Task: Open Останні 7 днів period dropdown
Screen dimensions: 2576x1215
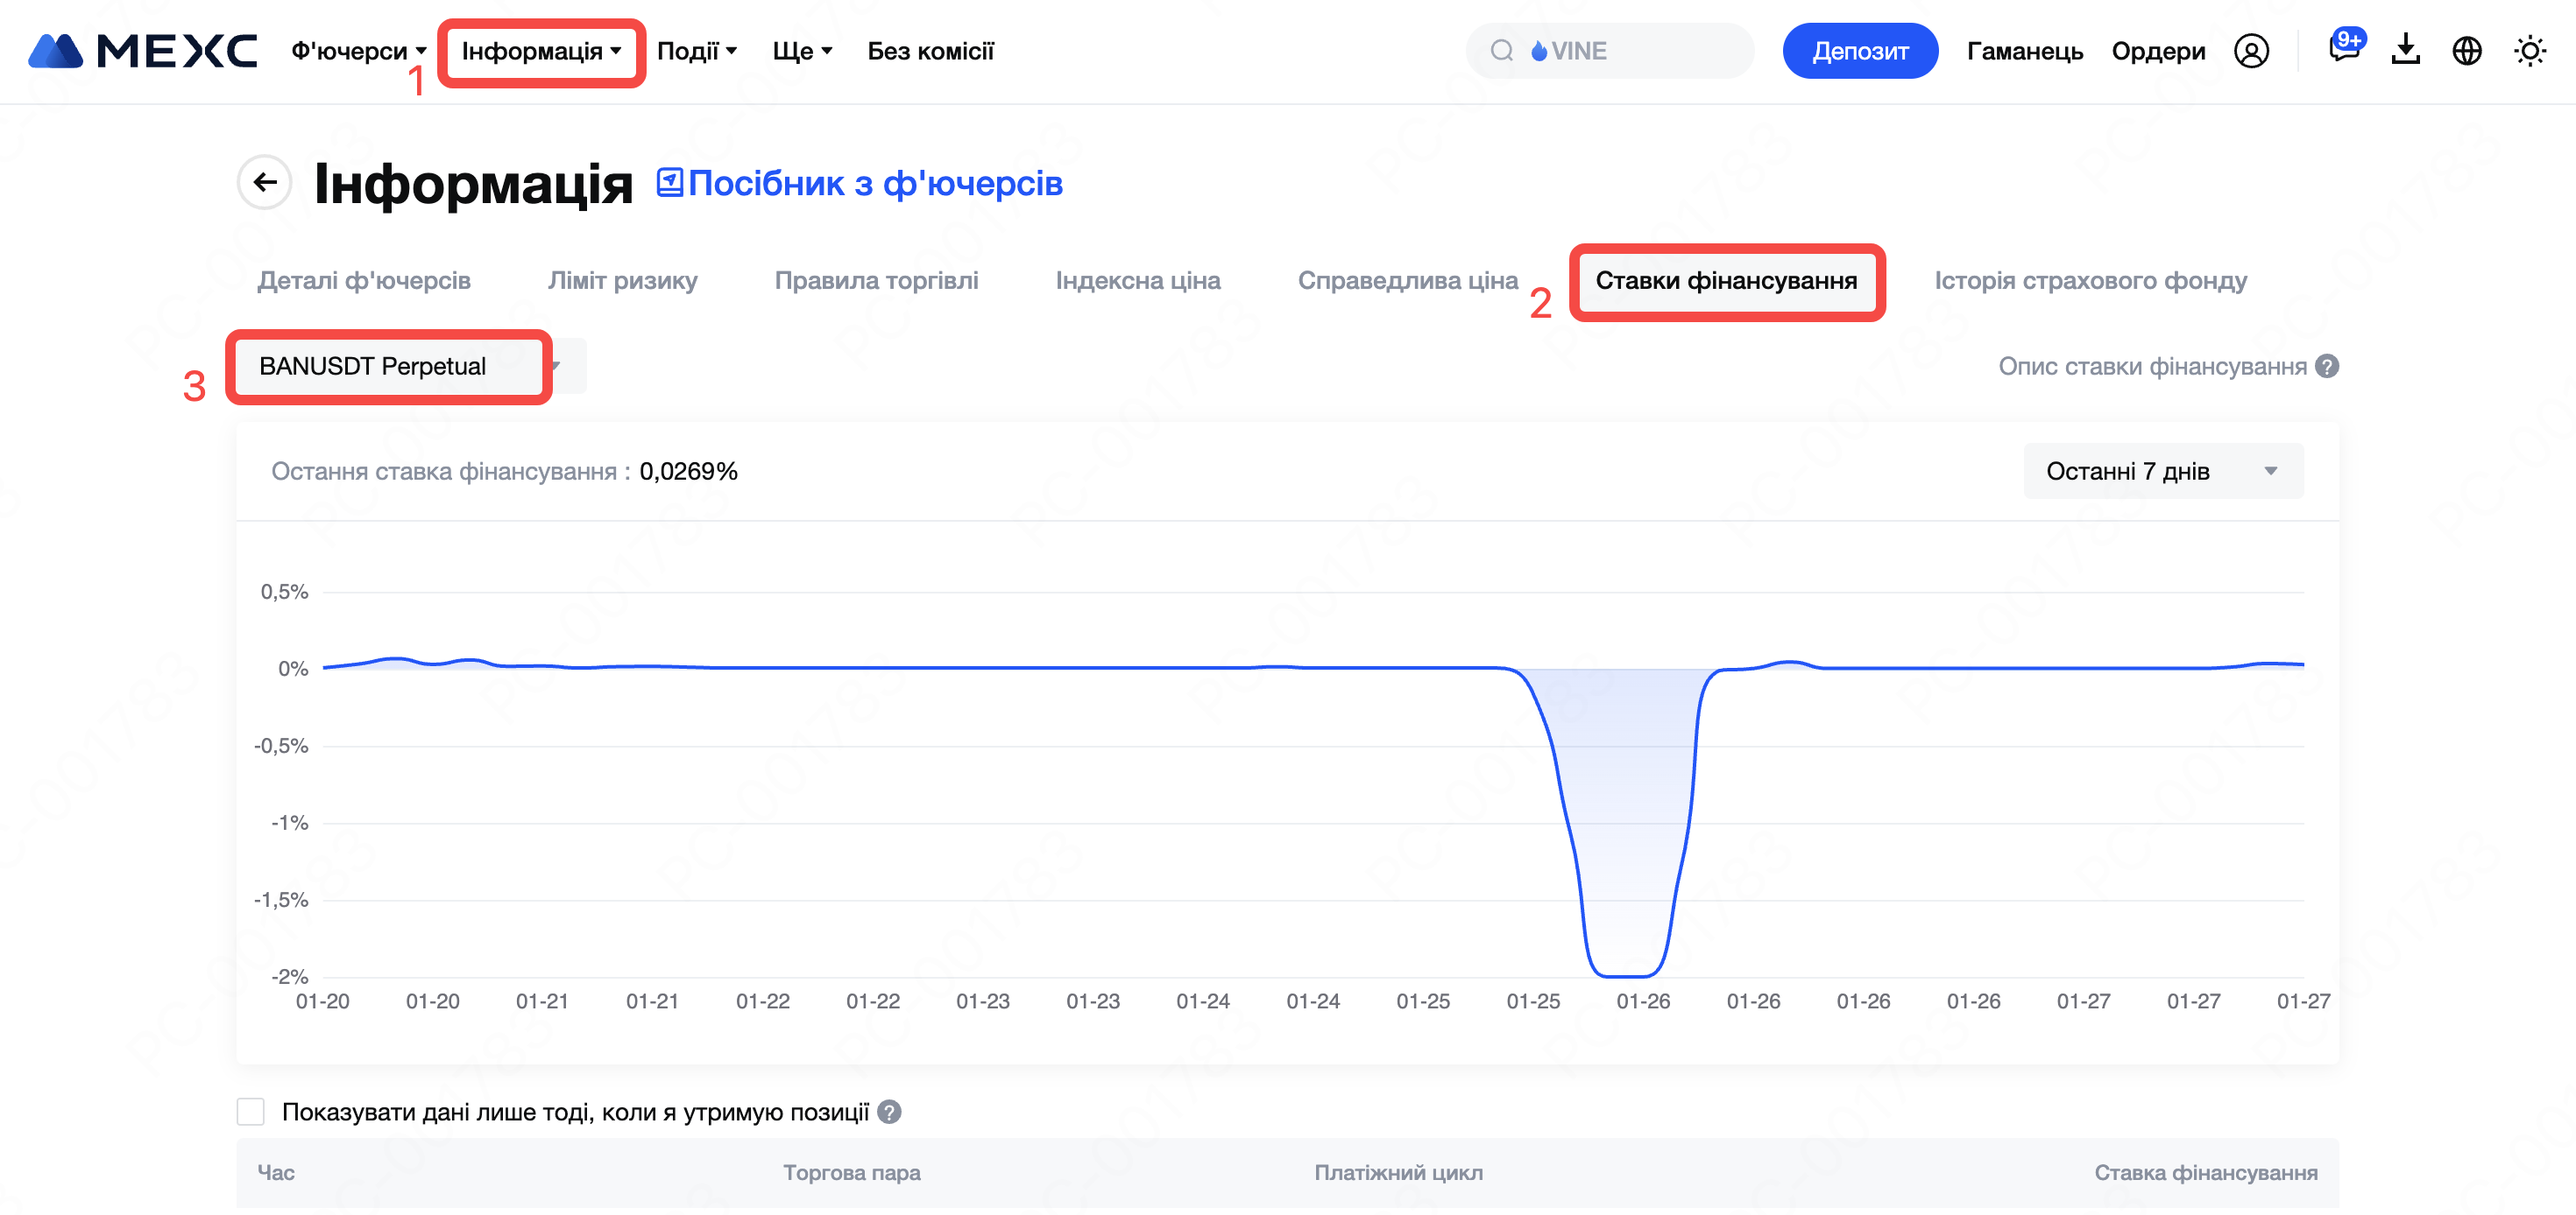Action: (2162, 471)
